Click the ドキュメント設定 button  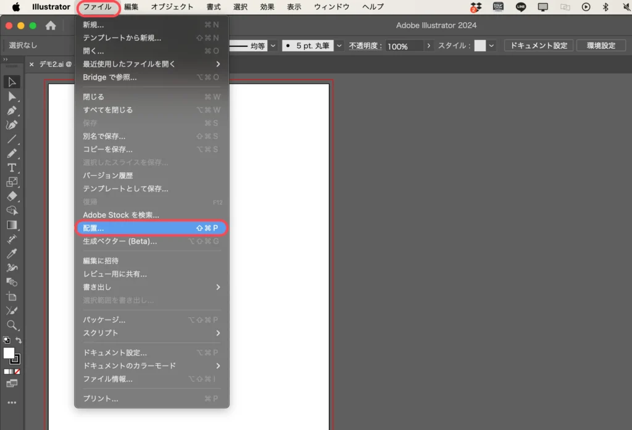coord(539,44)
